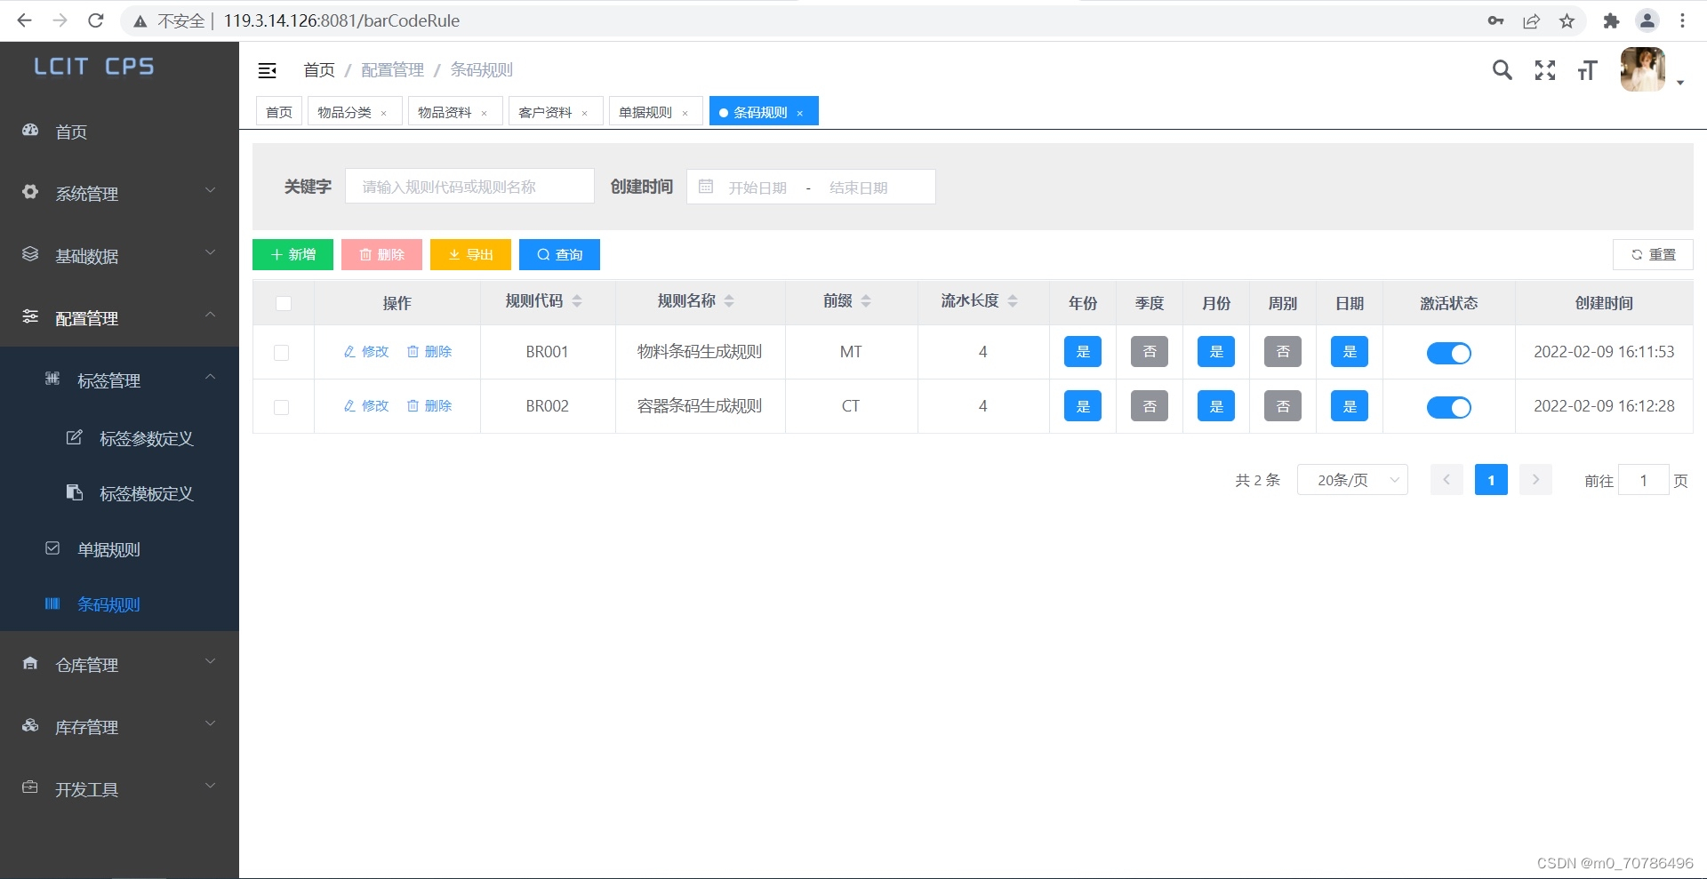Image resolution: width=1707 pixels, height=879 pixels.
Task: Type in the 关键字 keyword input field
Action: pyautogui.click(x=469, y=186)
